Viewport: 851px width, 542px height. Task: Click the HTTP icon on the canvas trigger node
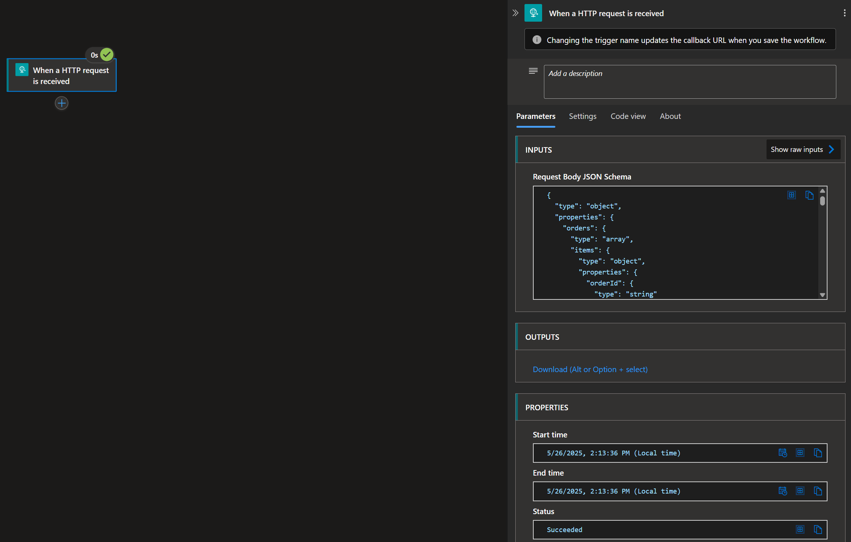coord(22,70)
